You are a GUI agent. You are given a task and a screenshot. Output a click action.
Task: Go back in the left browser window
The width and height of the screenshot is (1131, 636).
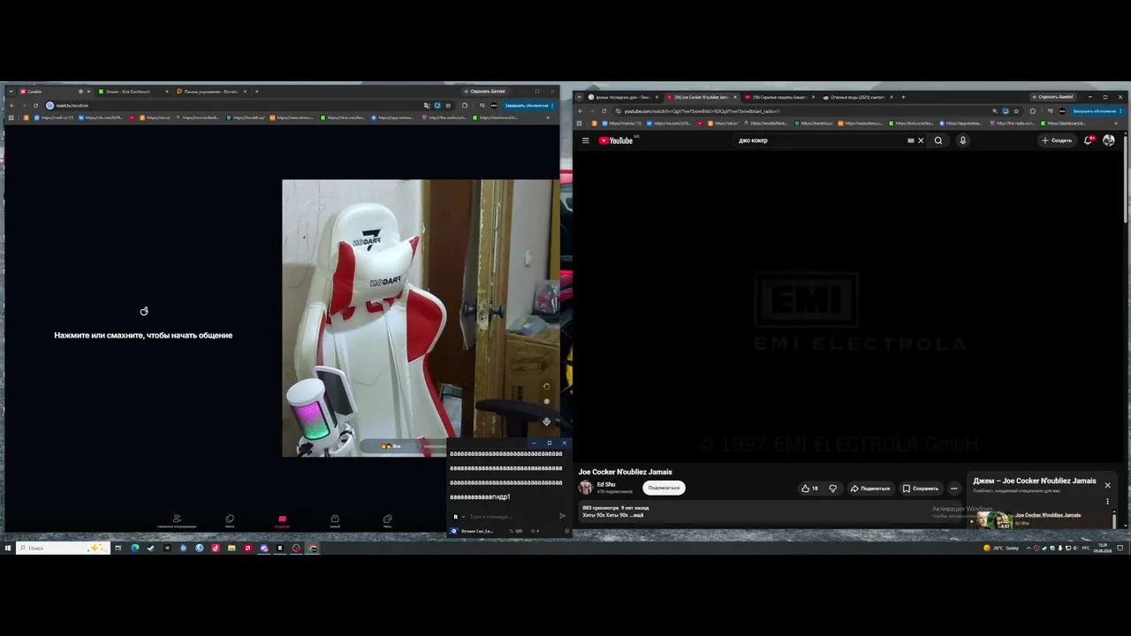[x=11, y=105]
